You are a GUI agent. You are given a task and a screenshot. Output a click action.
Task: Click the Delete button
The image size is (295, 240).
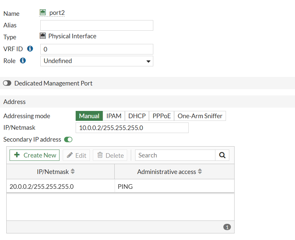coord(110,155)
